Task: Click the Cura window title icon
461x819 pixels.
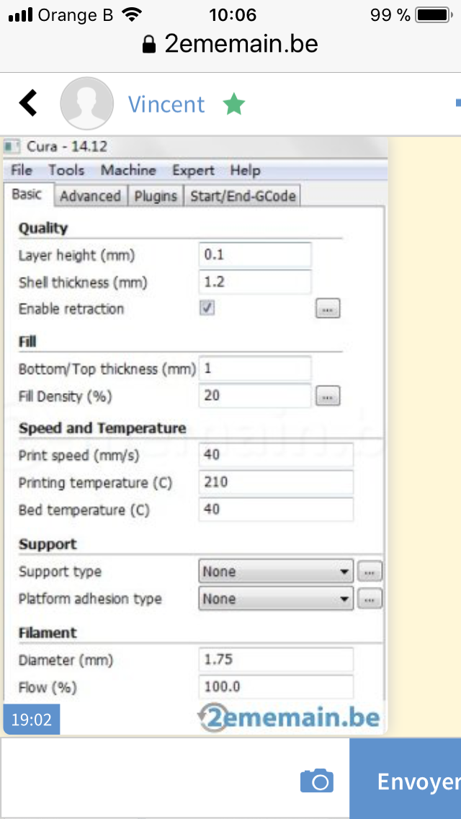Action: (x=12, y=146)
